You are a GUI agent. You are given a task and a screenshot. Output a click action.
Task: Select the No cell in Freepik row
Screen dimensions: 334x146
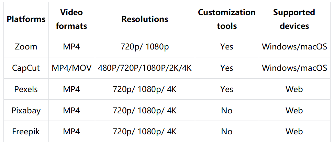pos(227,131)
